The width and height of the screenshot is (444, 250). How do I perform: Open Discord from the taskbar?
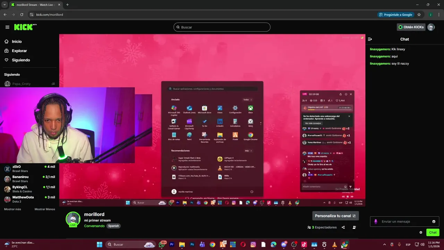[284, 244]
